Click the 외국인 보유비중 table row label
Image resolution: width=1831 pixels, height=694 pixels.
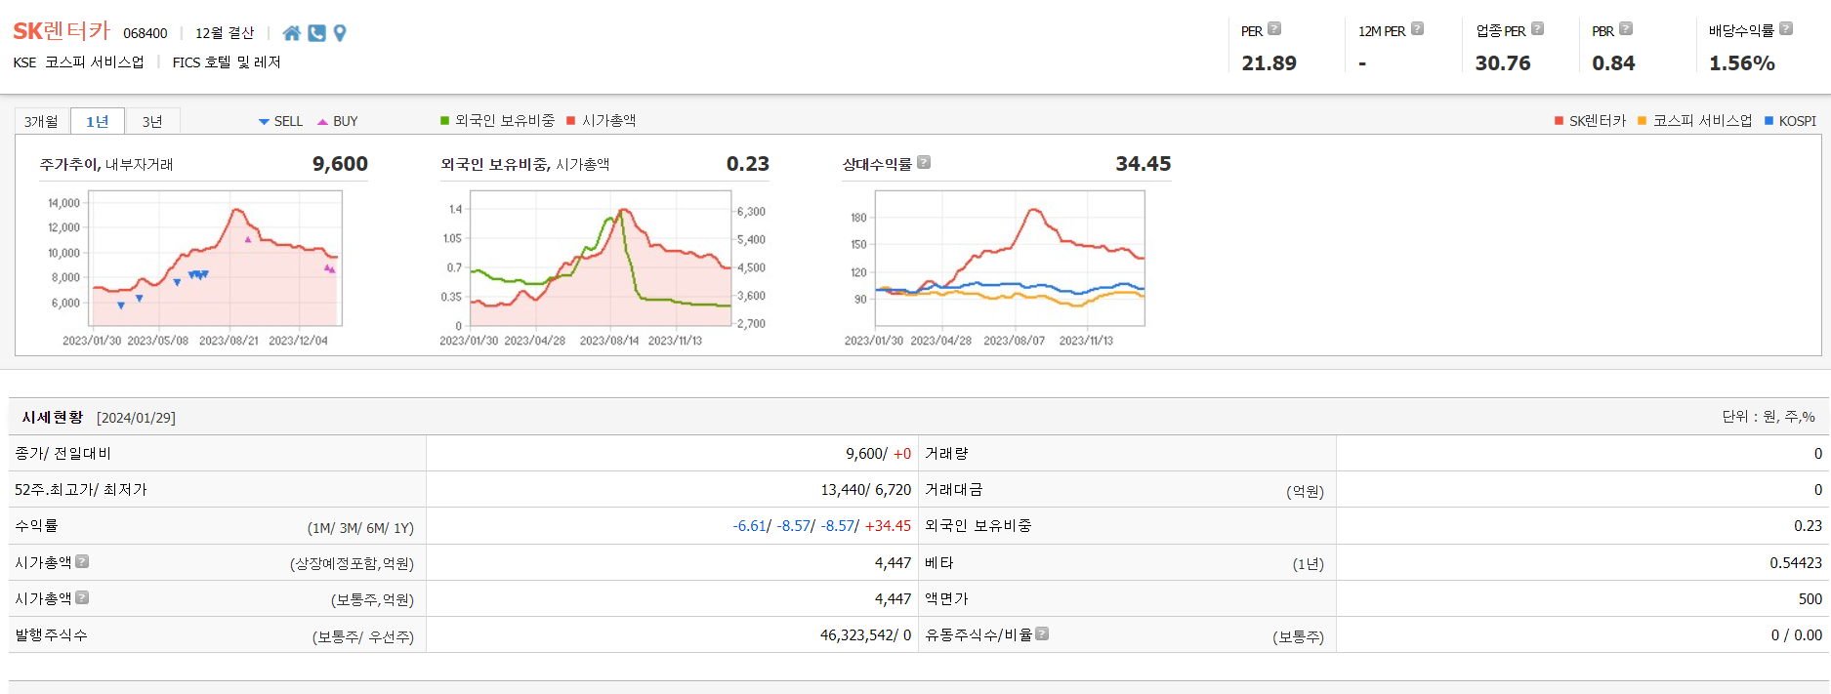pyautogui.click(x=978, y=526)
